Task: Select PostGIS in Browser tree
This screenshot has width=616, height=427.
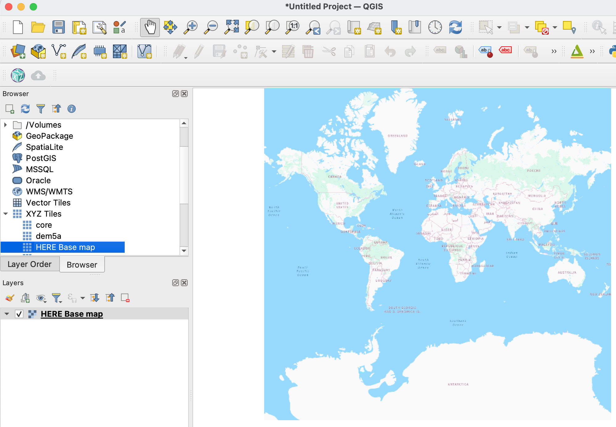Action: (x=41, y=158)
